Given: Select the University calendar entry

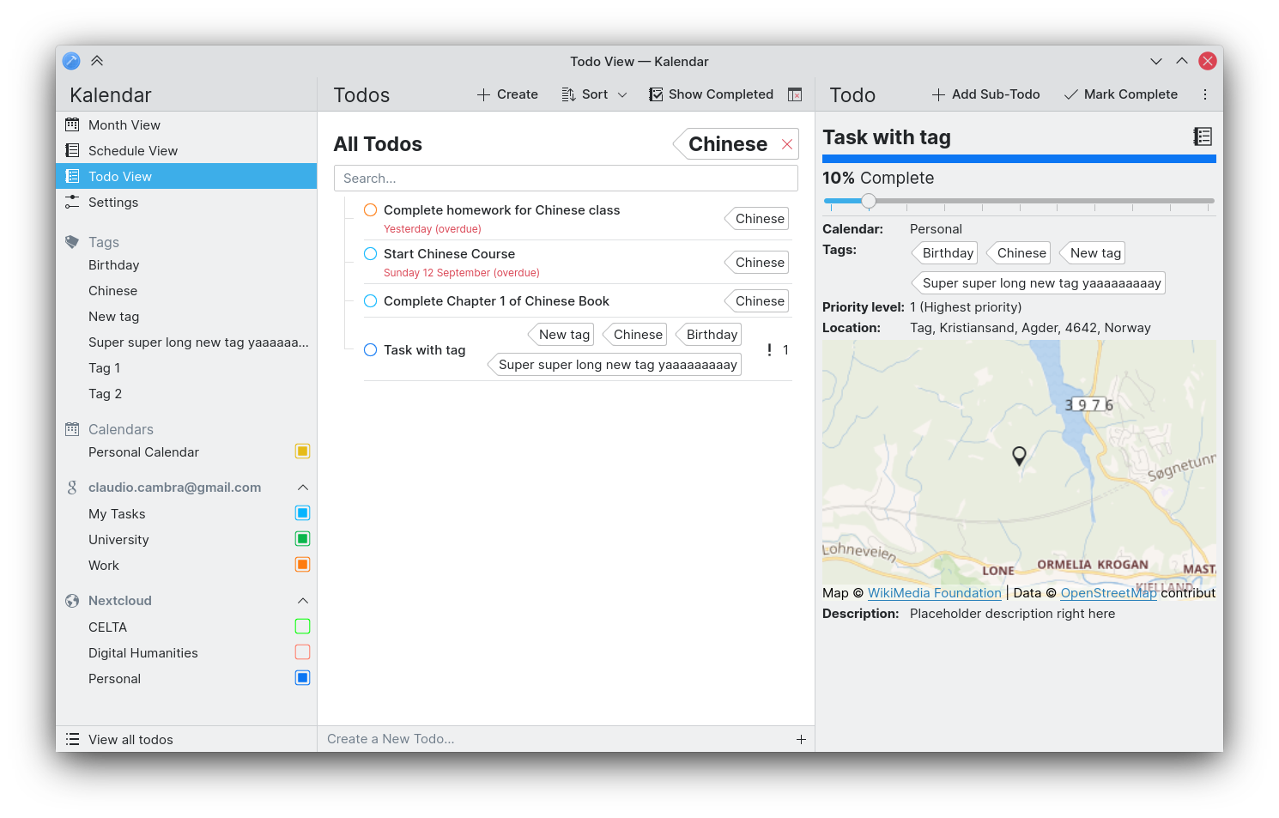Looking at the screenshot, I should pyautogui.click(x=186, y=539).
